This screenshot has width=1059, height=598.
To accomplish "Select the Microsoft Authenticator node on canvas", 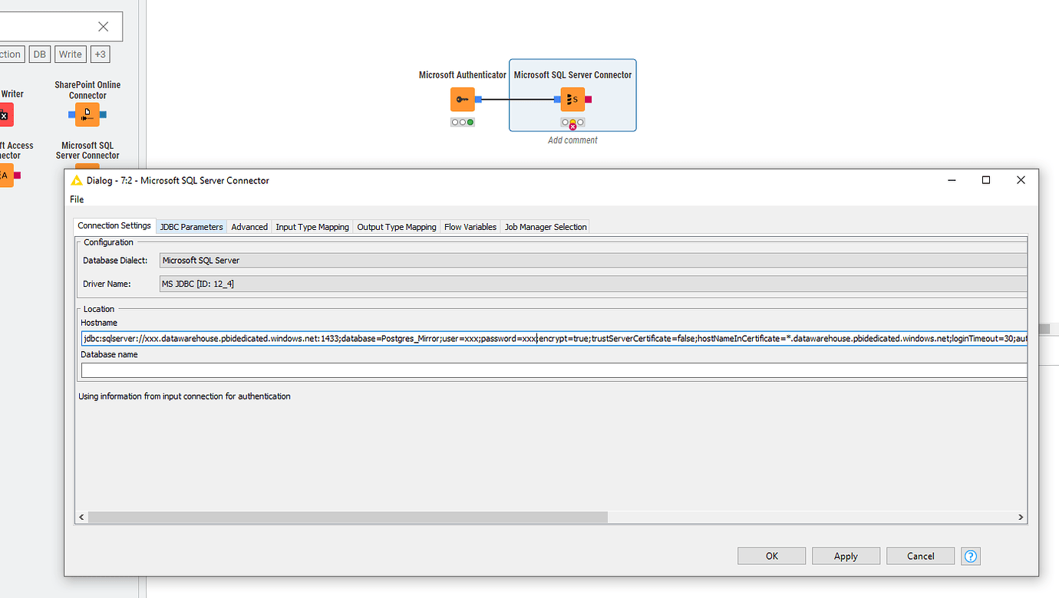I will click(x=463, y=99).
